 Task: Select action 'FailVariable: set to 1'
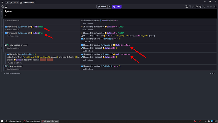100,39
